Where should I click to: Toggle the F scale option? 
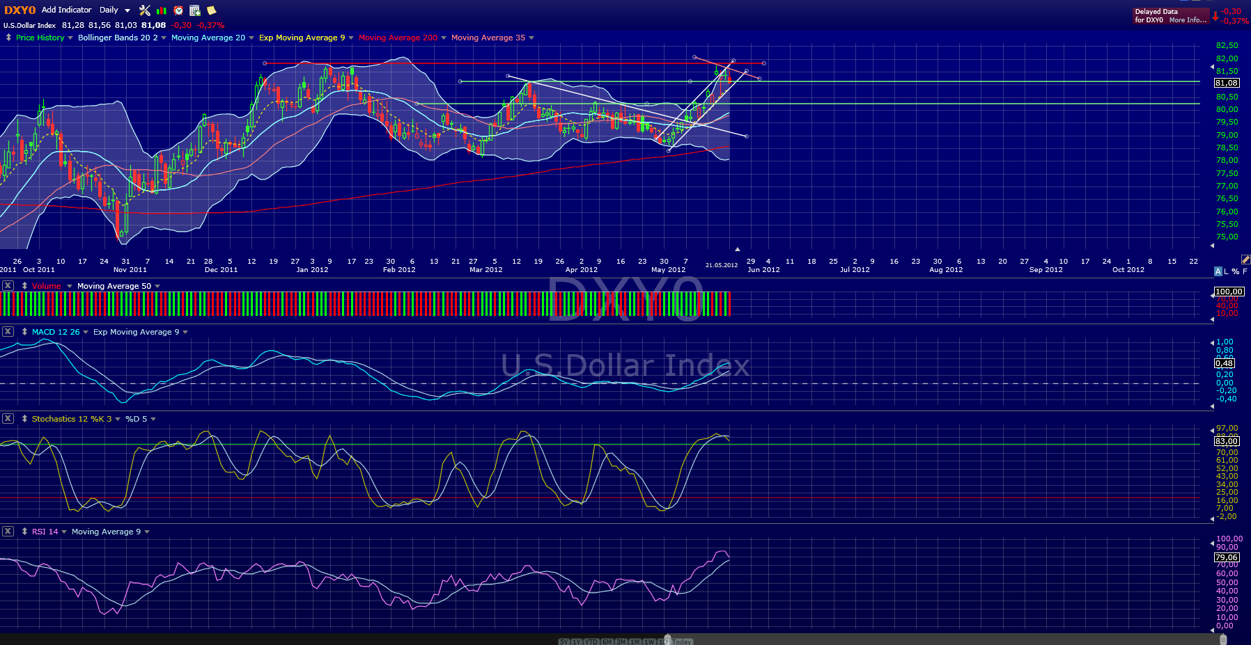click(x=1245, y=271)
